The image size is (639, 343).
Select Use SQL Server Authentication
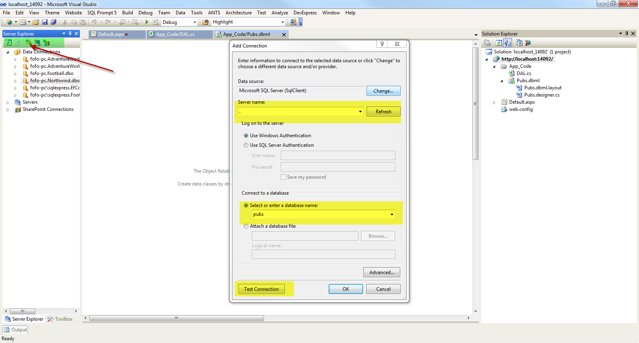click(x=246, y=145)
